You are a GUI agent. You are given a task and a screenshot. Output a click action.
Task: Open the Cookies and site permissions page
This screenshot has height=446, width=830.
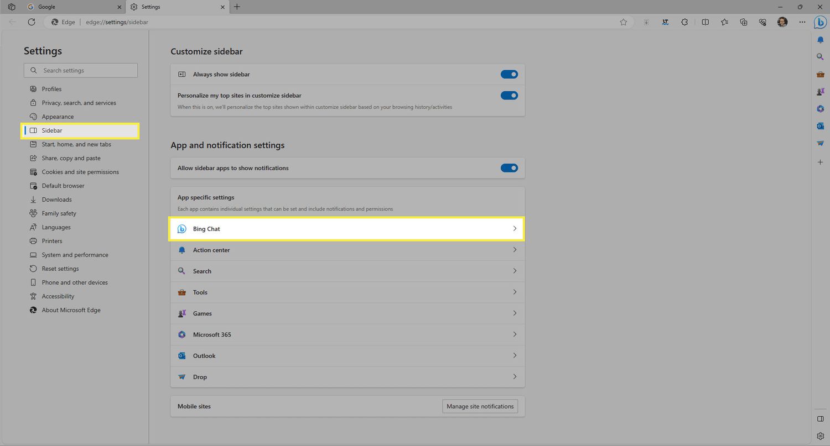80,172
